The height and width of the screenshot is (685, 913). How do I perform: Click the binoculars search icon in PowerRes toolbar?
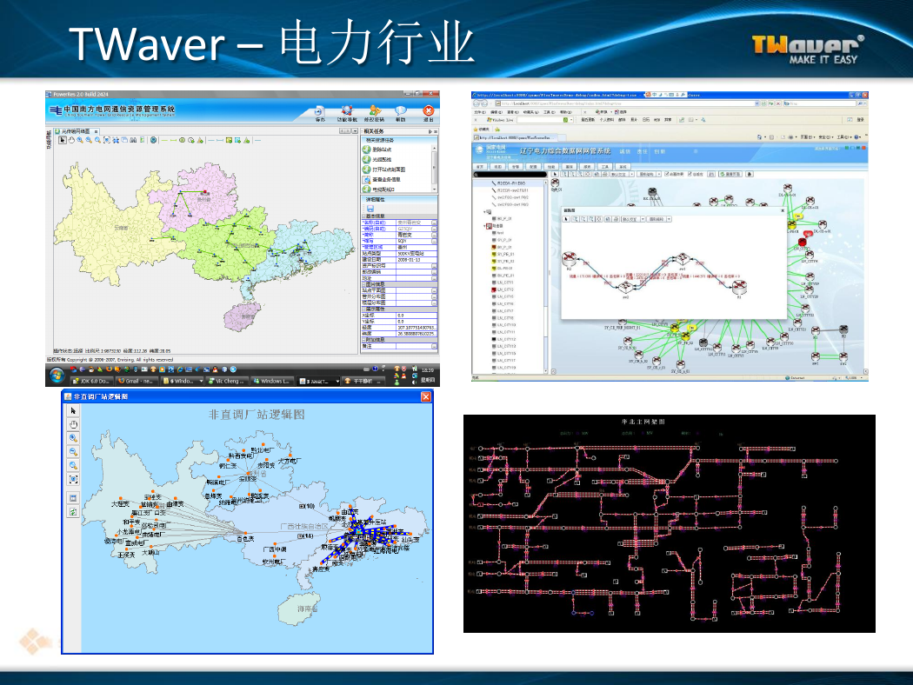coord(133,140)
